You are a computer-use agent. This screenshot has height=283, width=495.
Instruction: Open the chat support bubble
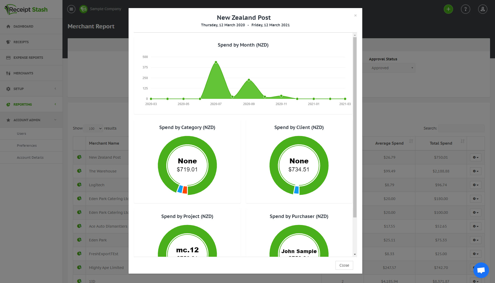pos(481,270)
